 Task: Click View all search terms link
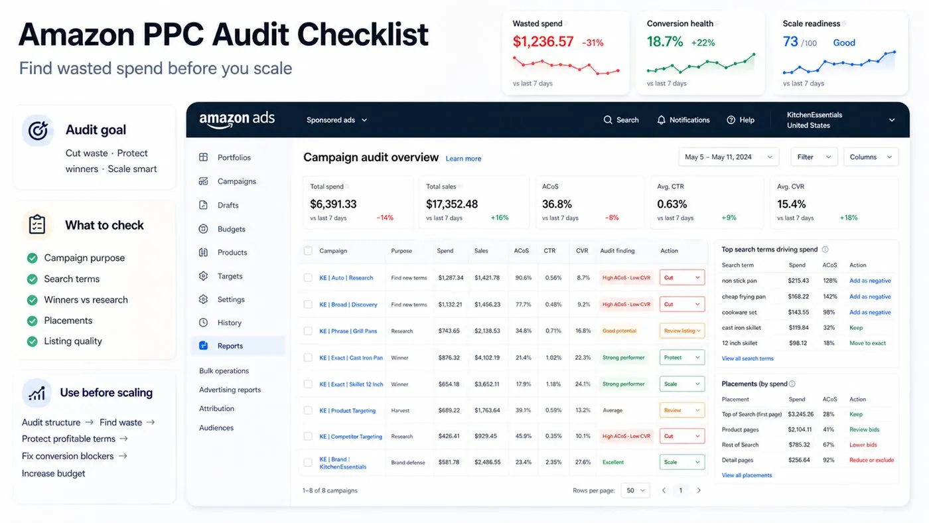pos(748,358)
